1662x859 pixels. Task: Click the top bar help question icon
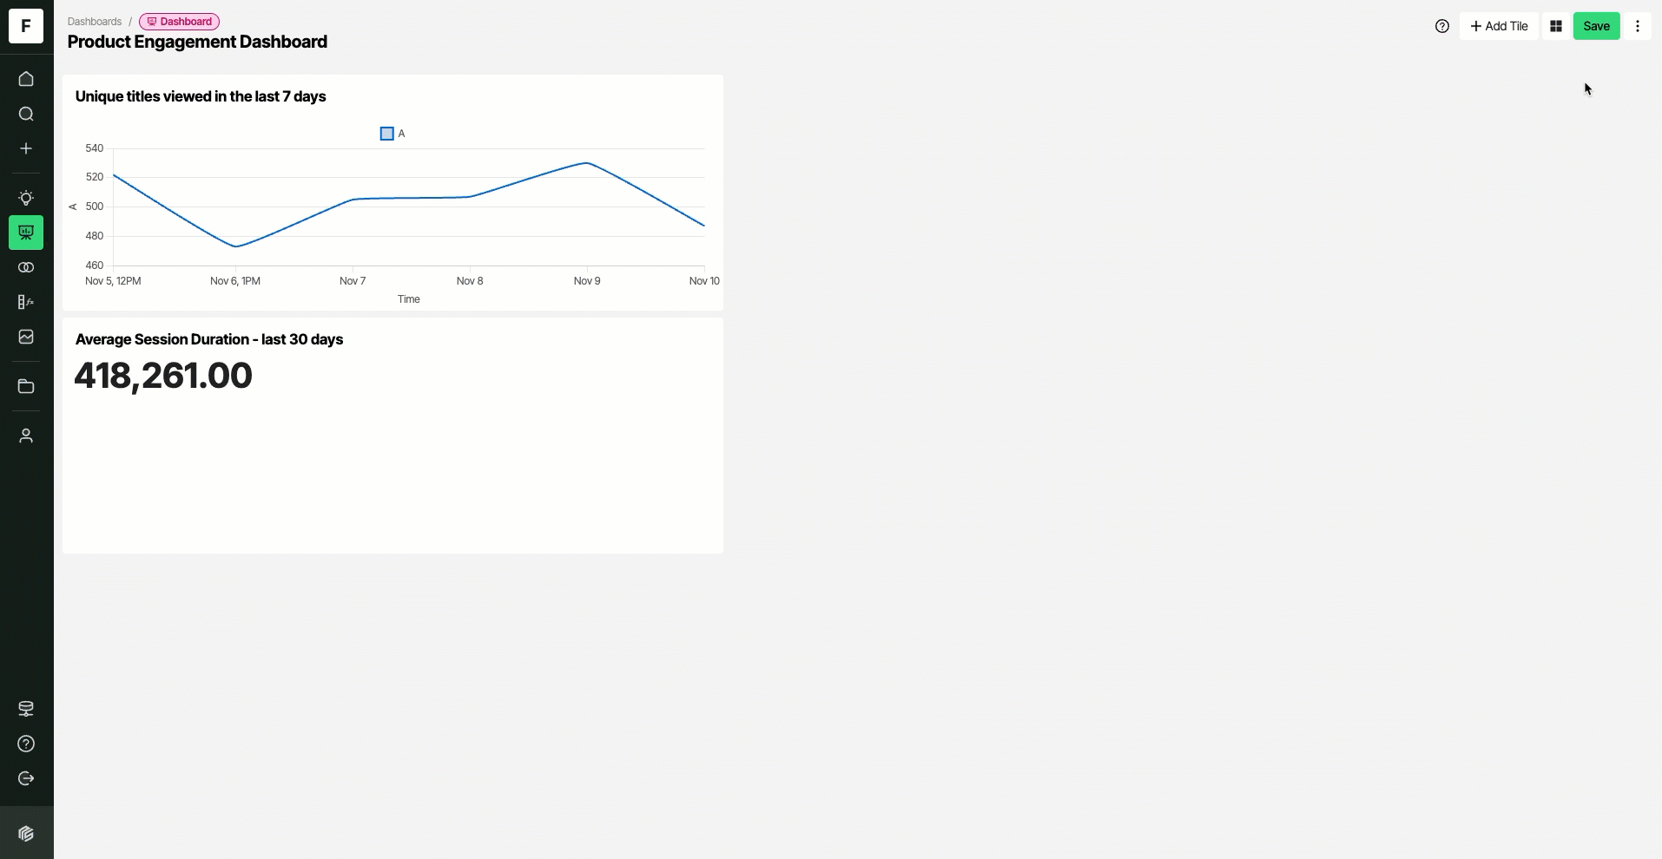(x=1442, y=26)
